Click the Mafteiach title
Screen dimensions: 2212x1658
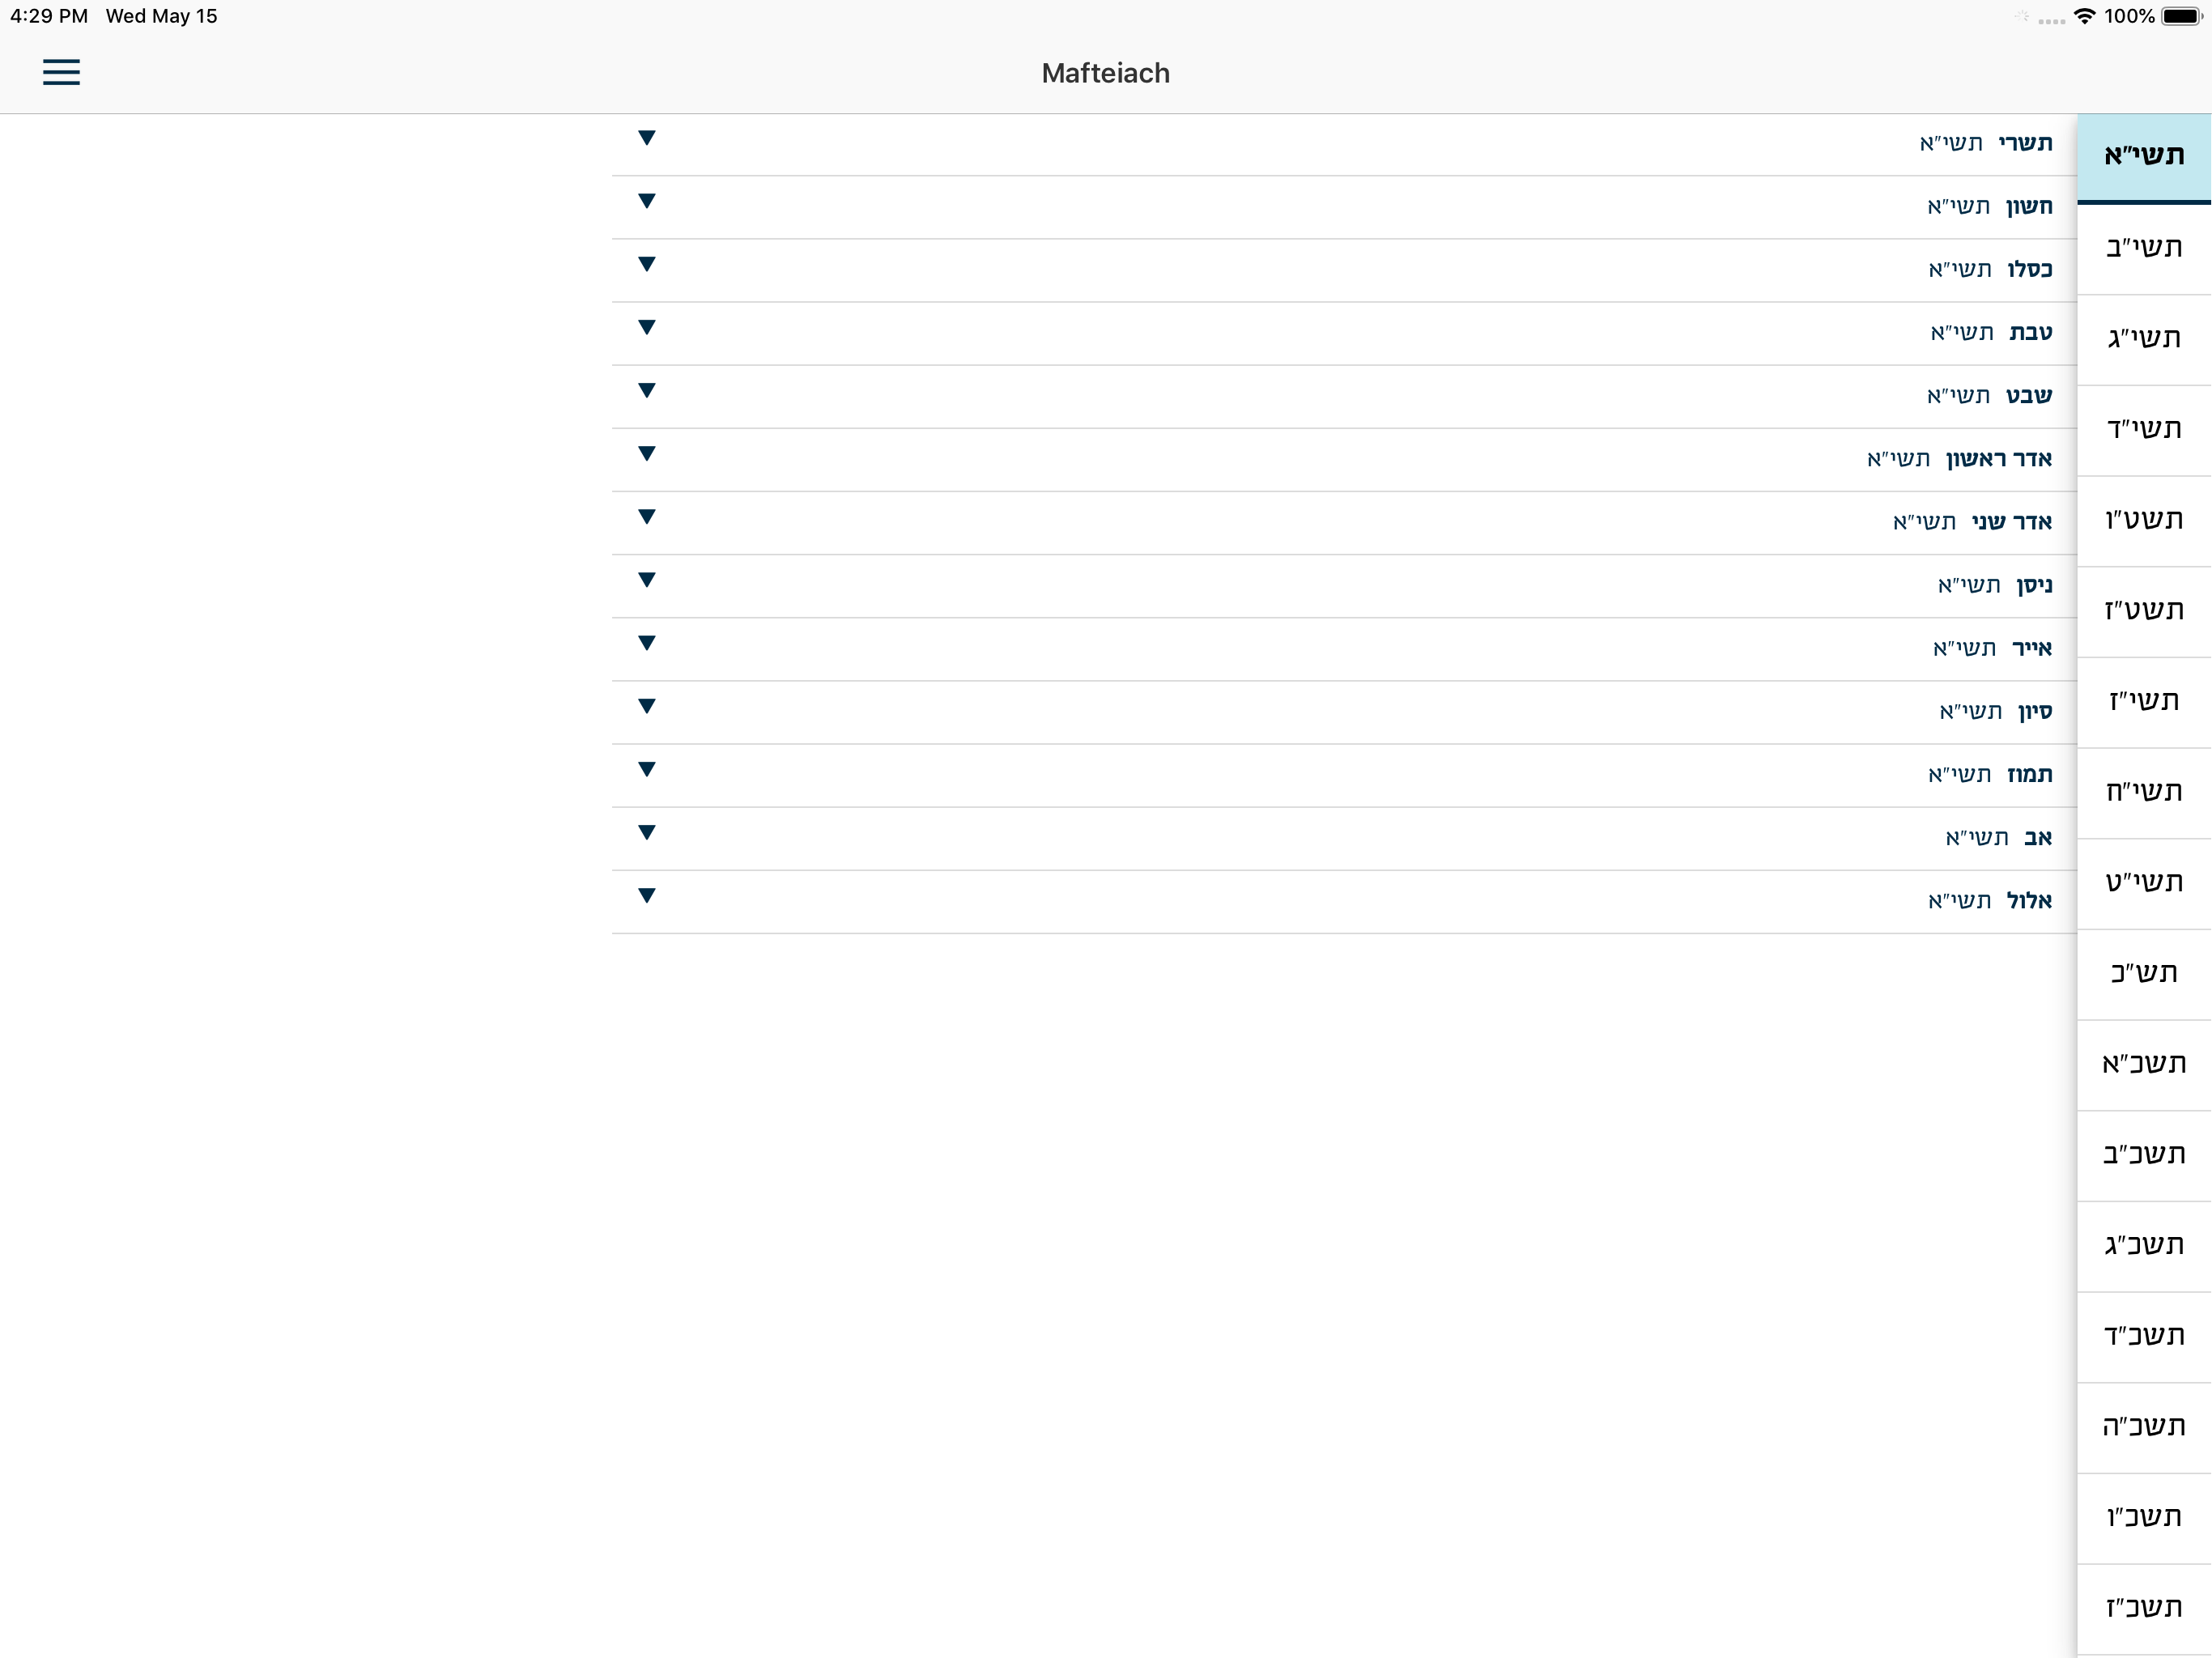tap(1105, 73)
